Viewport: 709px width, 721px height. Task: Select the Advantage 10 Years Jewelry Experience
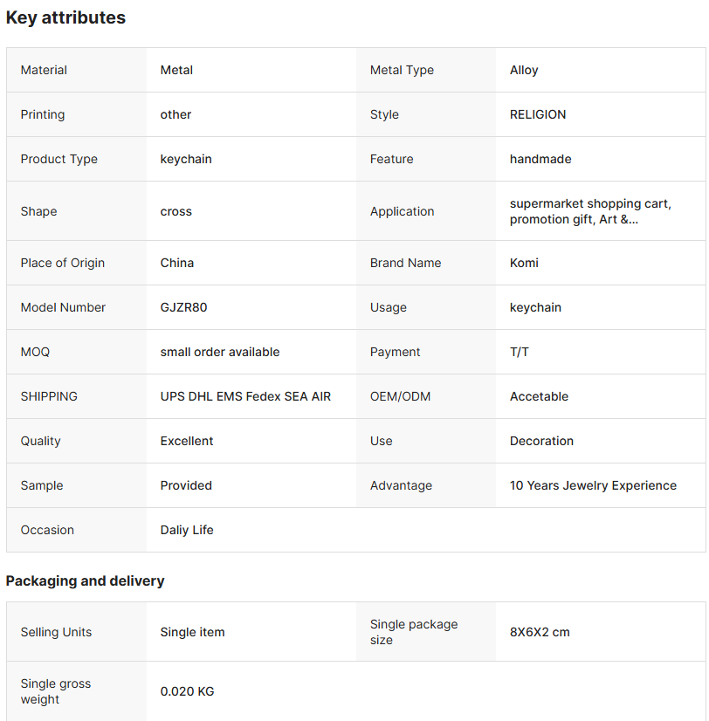click(x=593, y=485)
